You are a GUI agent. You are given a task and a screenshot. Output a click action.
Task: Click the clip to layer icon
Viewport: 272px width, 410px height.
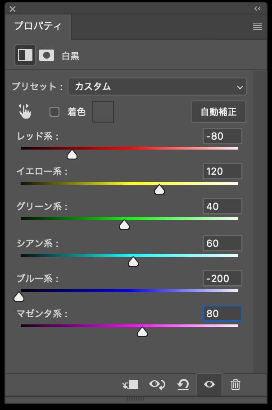tap(131, 384)
